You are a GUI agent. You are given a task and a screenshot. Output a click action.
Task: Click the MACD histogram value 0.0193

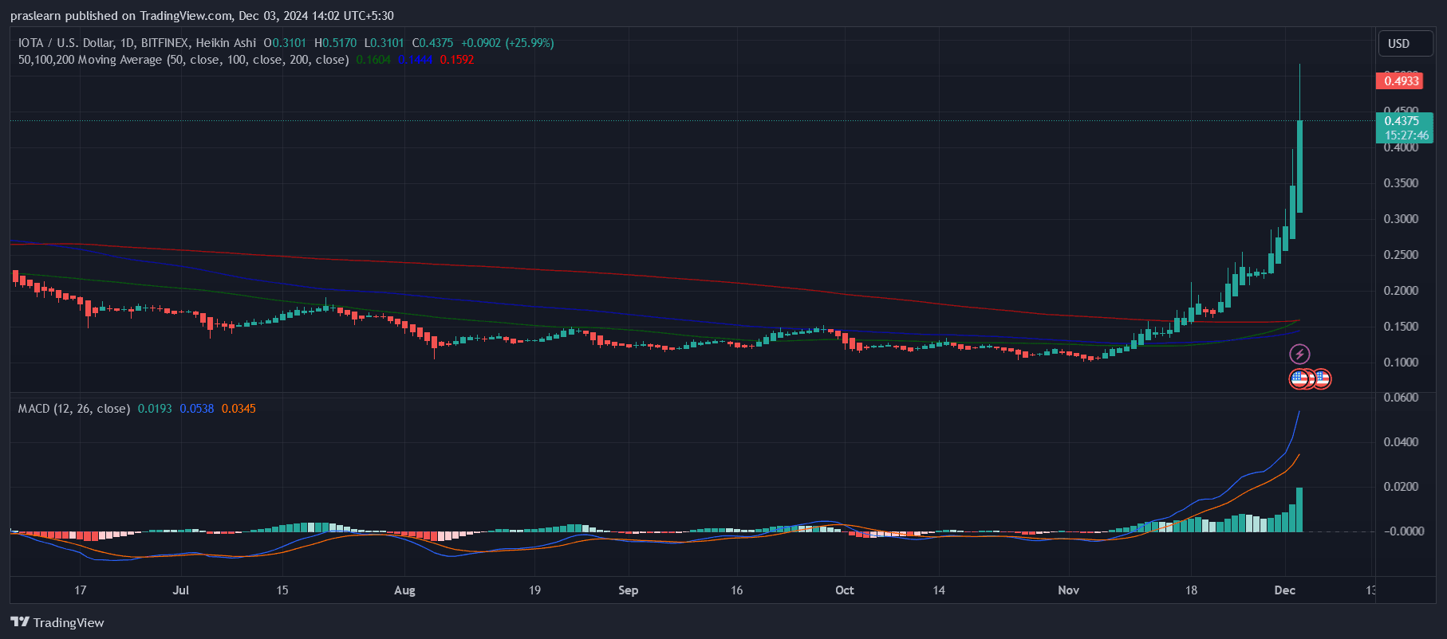[155, 409]
